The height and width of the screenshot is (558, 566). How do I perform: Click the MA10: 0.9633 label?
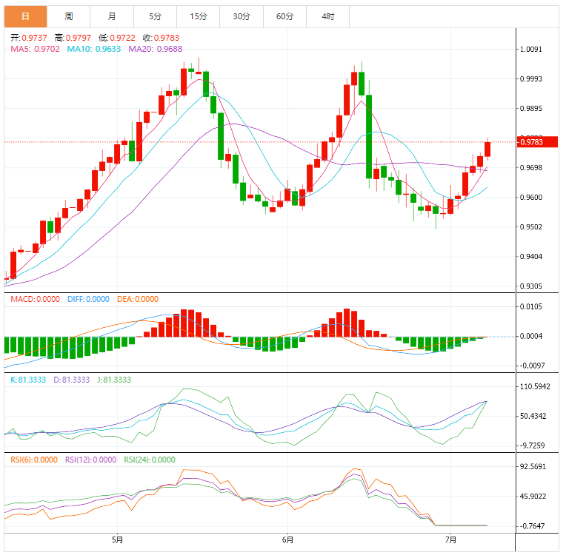point(94,49)
